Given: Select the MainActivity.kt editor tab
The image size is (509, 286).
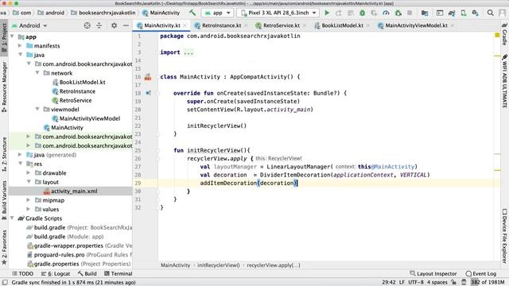Looking at the screenshot, I should coord(162,25).
